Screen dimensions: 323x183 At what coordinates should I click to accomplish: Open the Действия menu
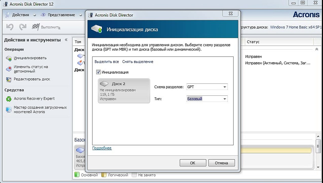pos(20,15)
